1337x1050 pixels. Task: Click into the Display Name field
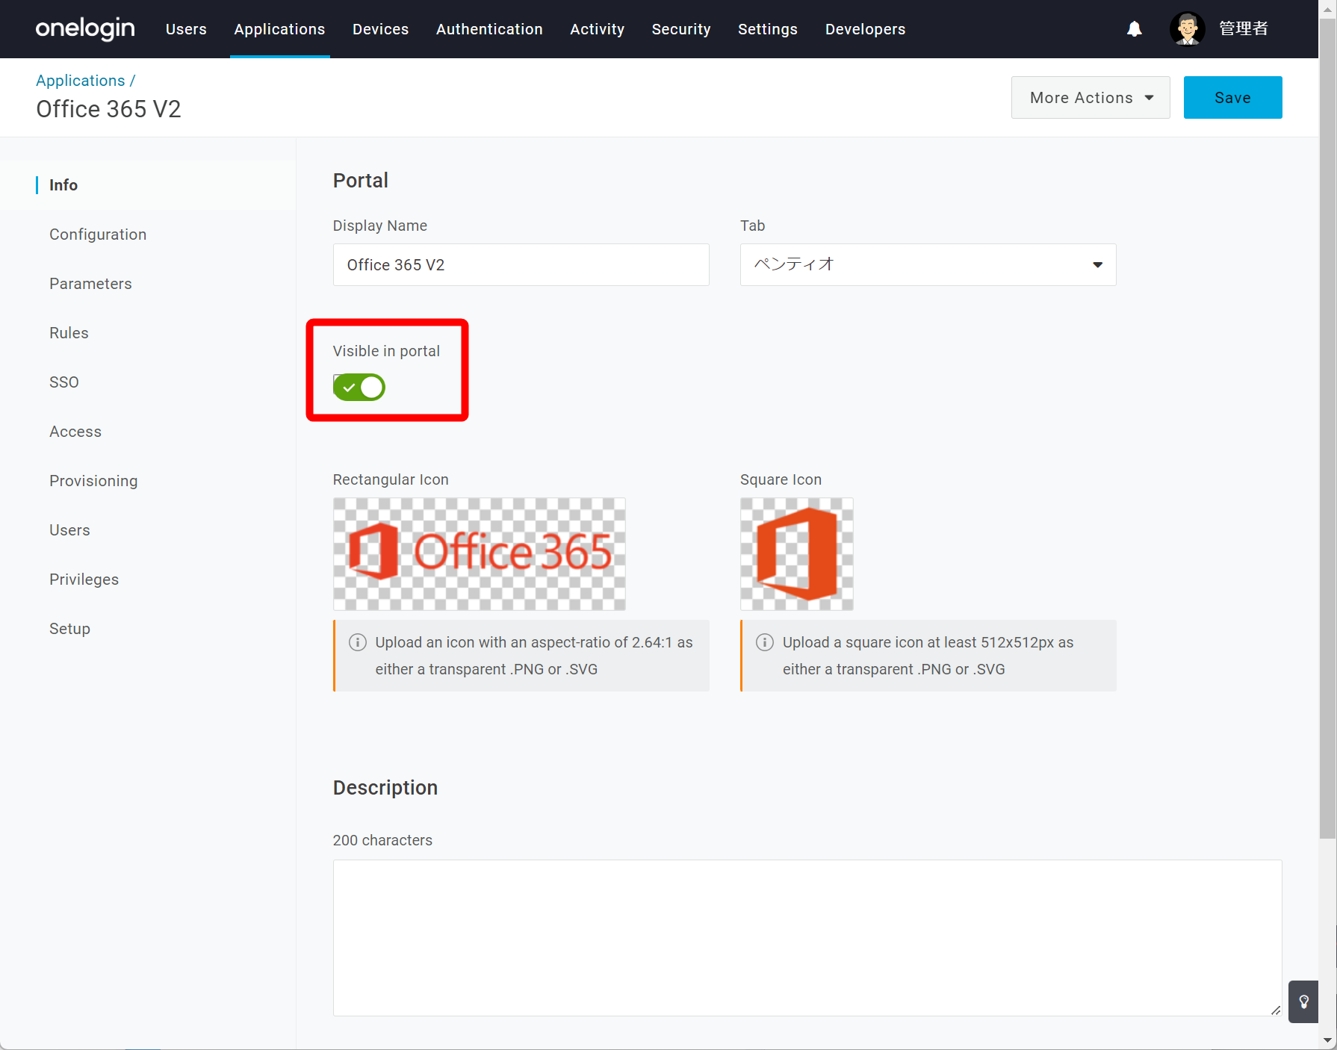point(521,264)
